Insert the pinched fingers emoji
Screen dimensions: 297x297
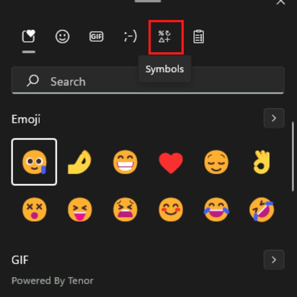pyautogui.click(x=79, y=162)
